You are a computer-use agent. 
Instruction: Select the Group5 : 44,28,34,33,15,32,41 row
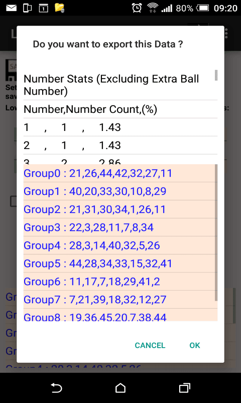coord(120,263)
